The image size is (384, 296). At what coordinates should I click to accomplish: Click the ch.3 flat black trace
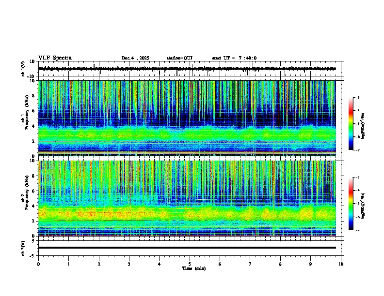coord(187,248)
